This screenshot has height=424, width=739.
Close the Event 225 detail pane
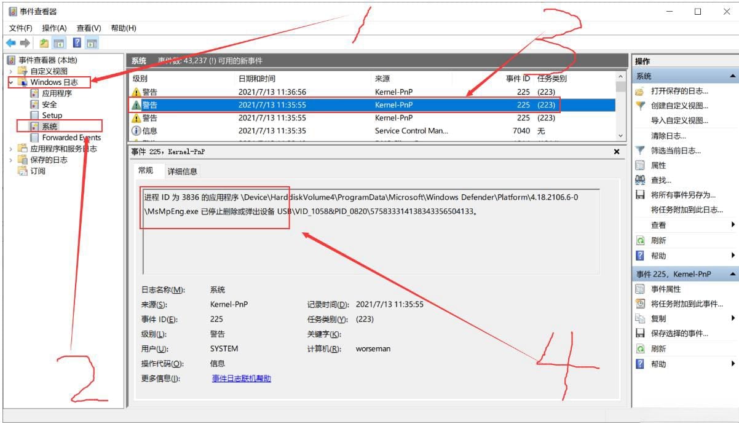(616, 151)
